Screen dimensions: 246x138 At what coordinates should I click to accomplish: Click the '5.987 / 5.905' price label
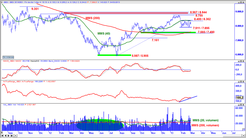click(140, 56)
